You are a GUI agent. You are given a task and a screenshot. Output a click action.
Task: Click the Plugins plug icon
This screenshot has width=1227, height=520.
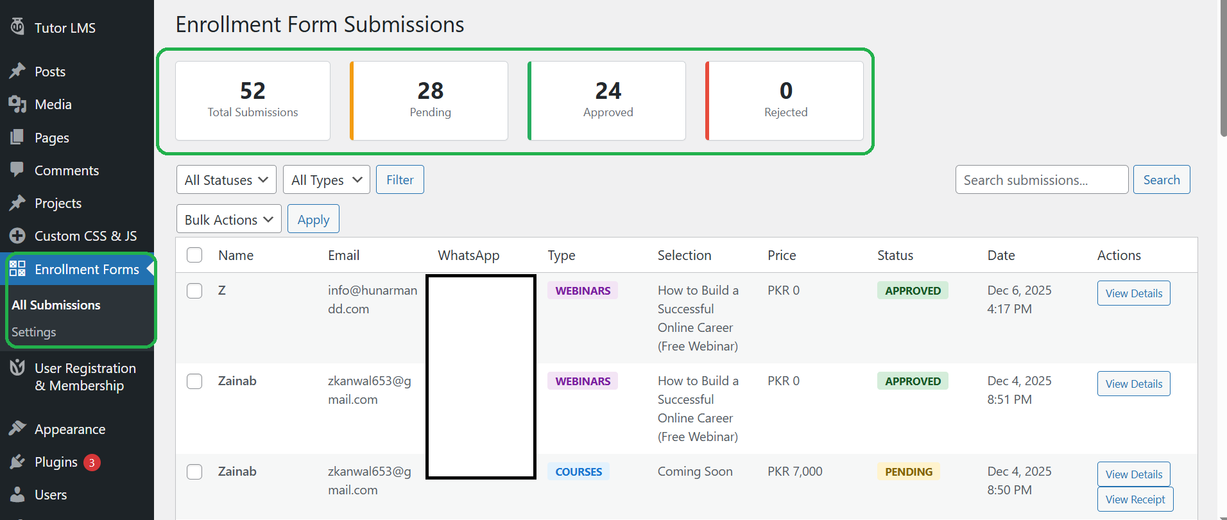(x=17, y=462)
